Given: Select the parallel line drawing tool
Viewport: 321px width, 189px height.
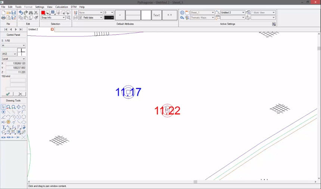Looking at the screenshot, I should pyautogui.click(x=13, y=112).
